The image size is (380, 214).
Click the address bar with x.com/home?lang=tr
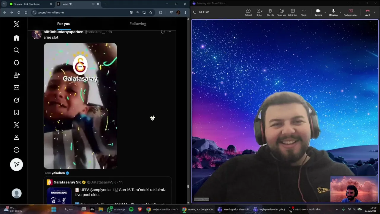pyautogui.click(x=80, y=12)
